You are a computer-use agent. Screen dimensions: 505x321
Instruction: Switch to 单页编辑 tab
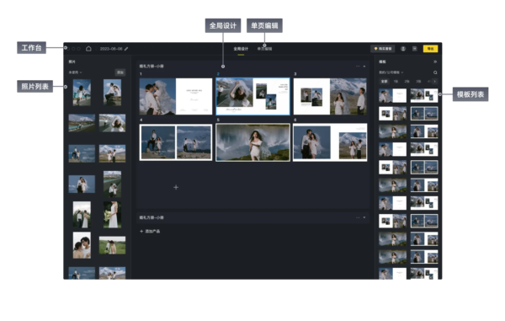265,49
